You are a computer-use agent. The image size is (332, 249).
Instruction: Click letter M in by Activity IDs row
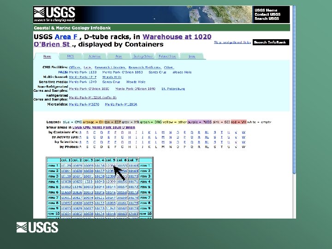[x=163, y=137]
